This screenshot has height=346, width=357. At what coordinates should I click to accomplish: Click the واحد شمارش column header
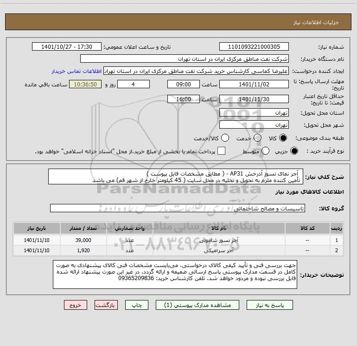(129, 228)
